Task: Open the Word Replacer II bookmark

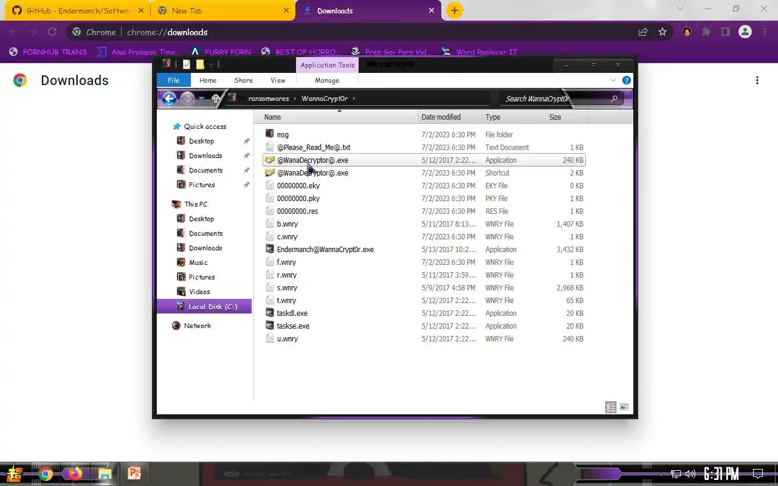Action: pyautogui.click(x=479, y=52)
